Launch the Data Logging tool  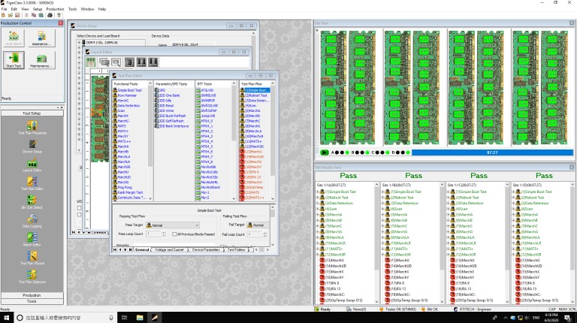click(32, 218)
